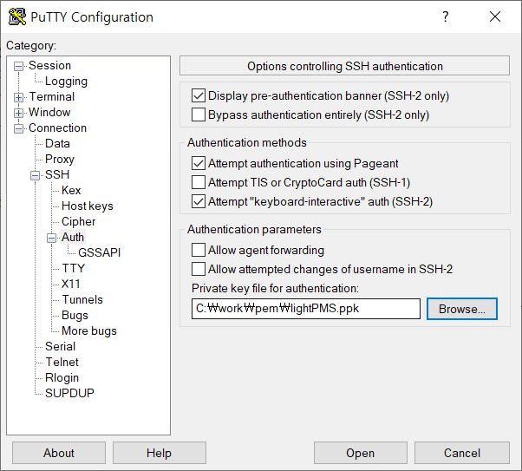Toggle Display pre-authentication banner checkbox

tap(199, 96)
